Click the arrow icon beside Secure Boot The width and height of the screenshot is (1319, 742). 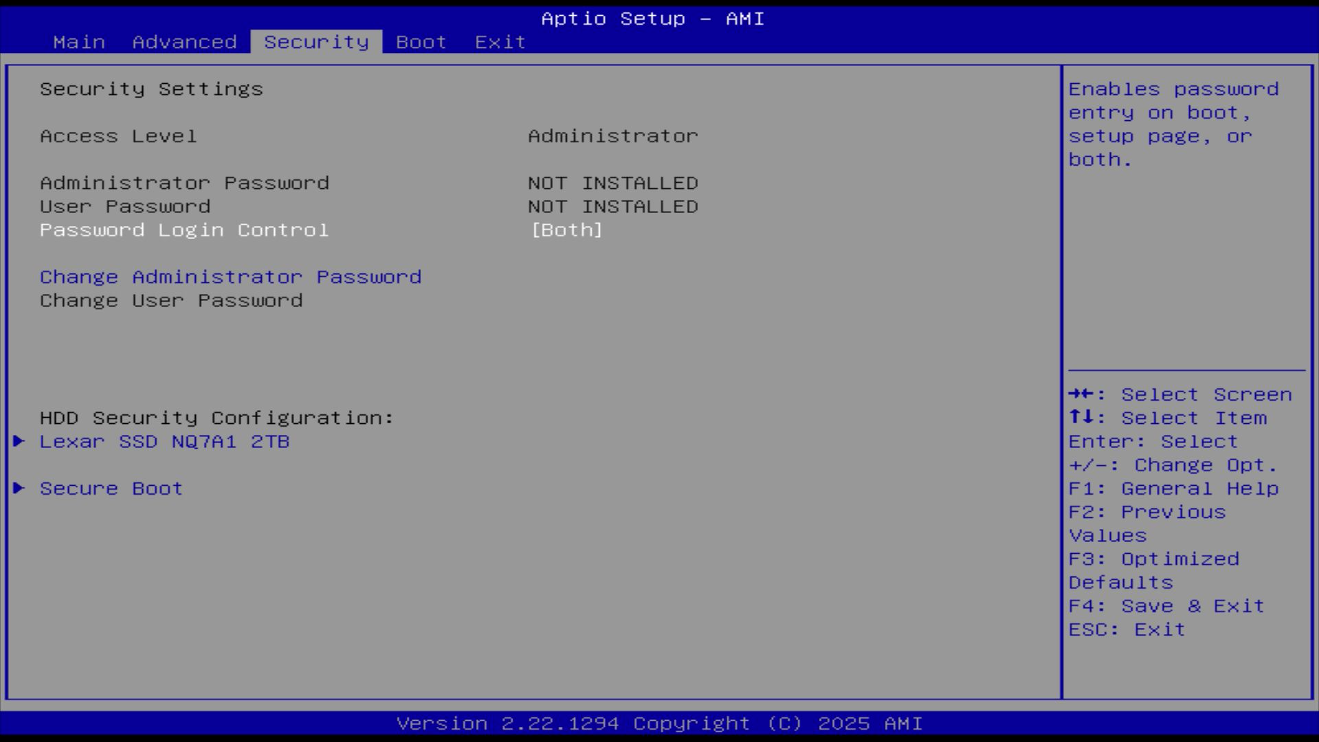[x=19, y=488]
